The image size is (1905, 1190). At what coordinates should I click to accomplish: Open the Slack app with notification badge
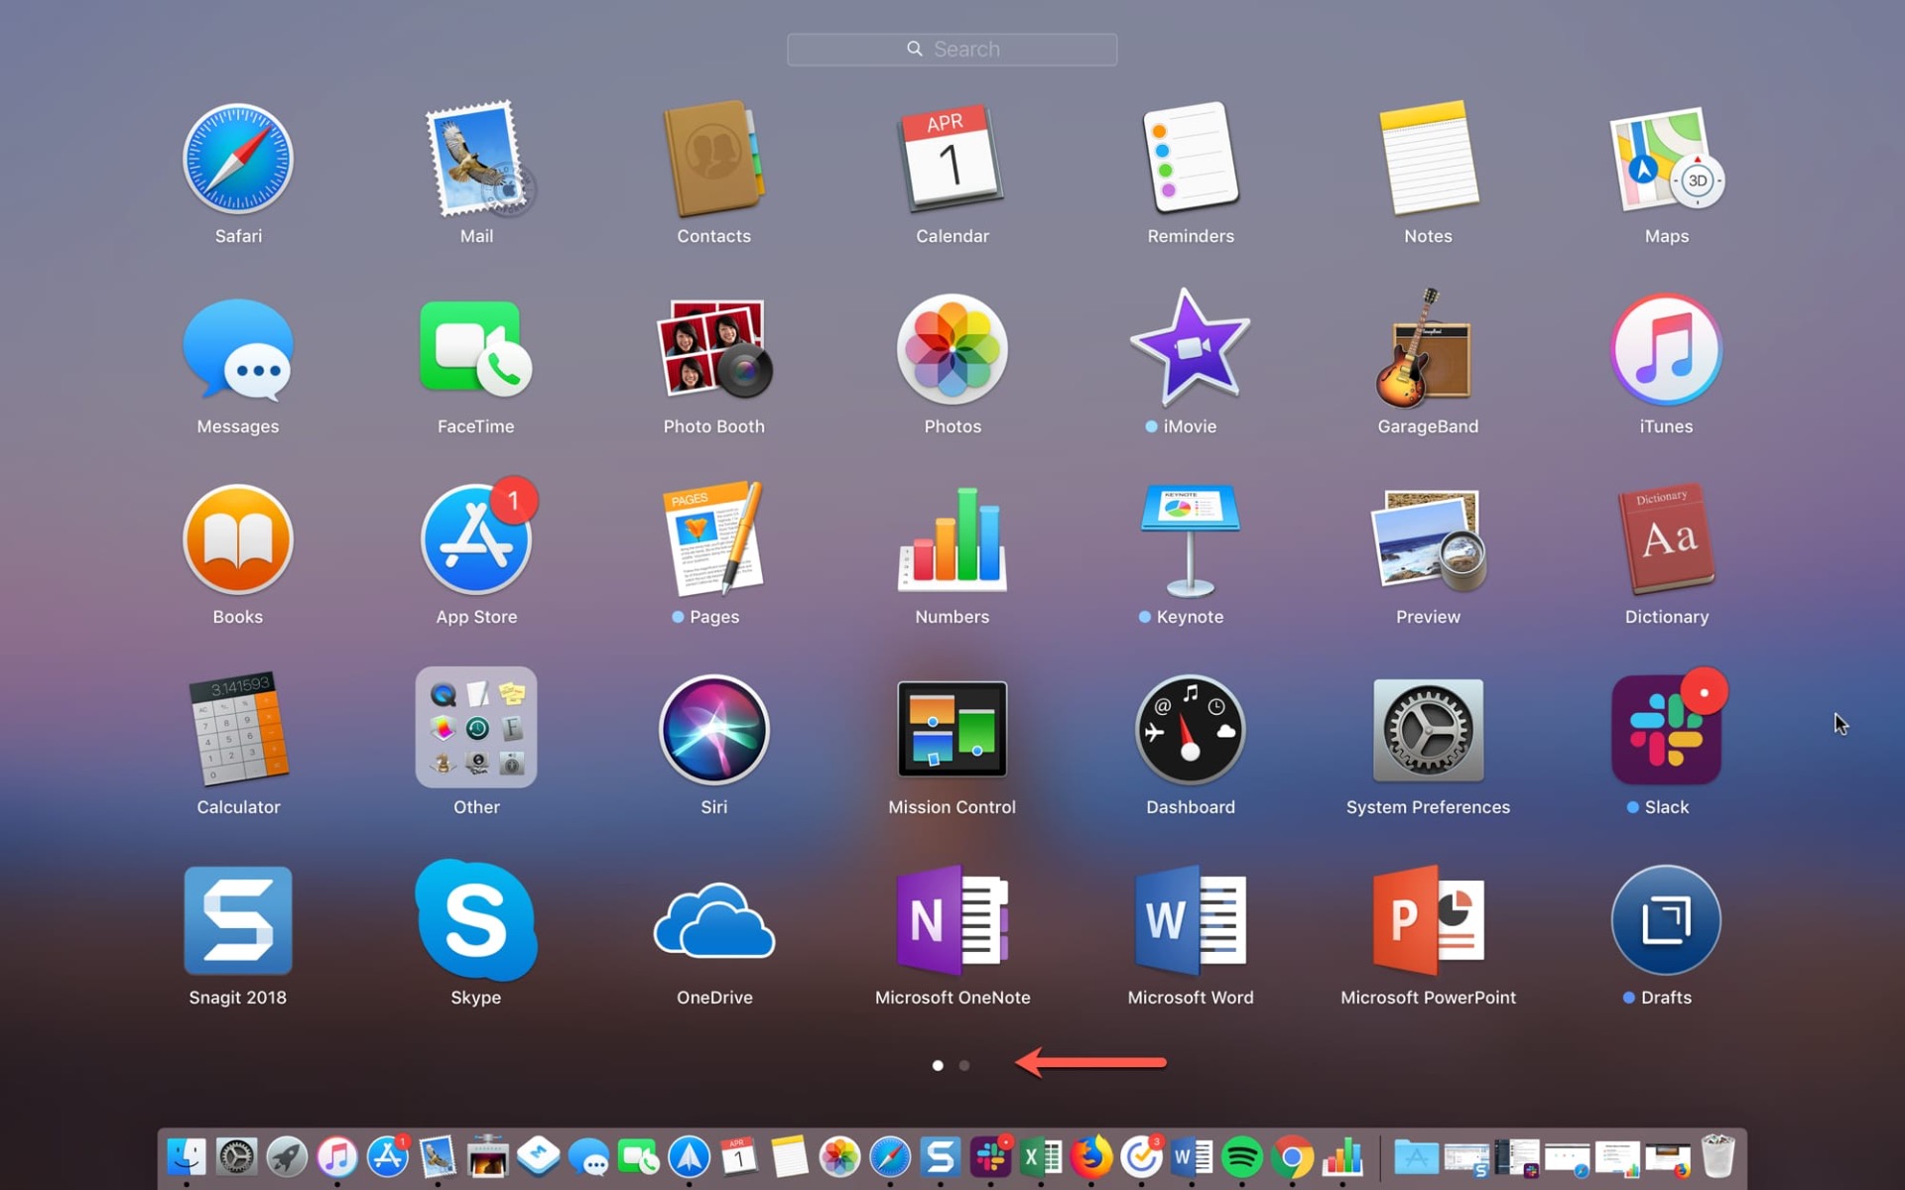click(1666, 730)
